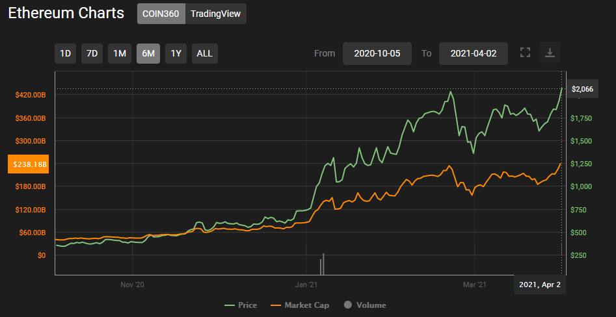Select the 1Y time range
The height and width of the screenshot is (317, 616).
click(176, 53)
